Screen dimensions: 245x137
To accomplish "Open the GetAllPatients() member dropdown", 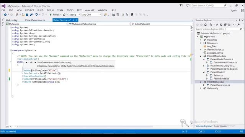I will tap(162, 24).
